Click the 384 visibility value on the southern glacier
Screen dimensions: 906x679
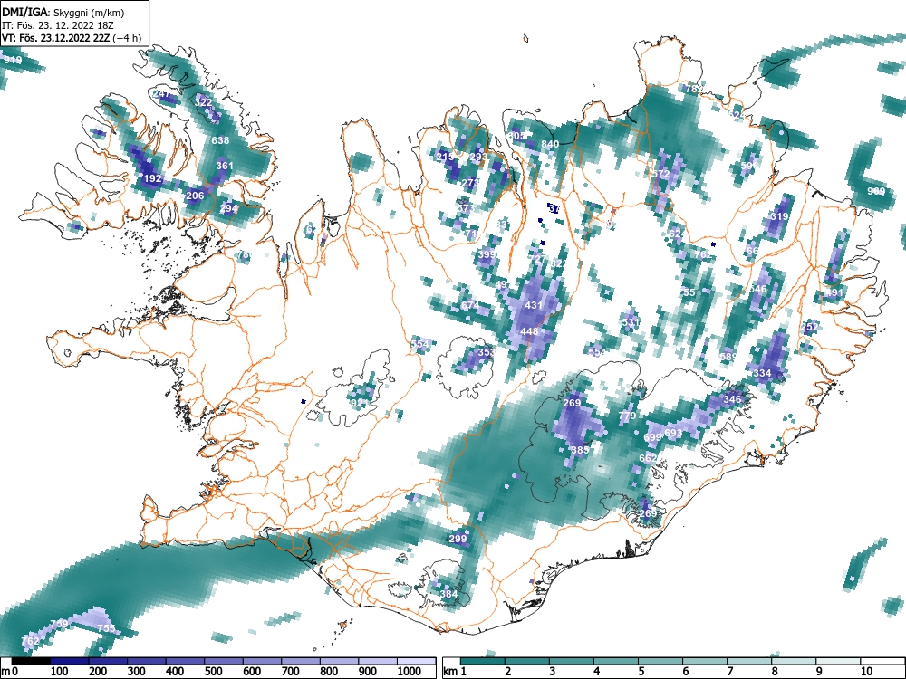(x=449, y=594)
